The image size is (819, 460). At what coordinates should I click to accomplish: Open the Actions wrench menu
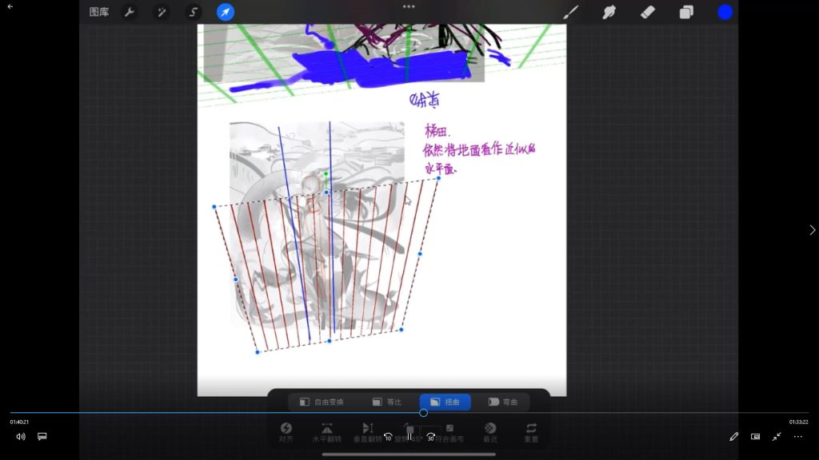128,12
